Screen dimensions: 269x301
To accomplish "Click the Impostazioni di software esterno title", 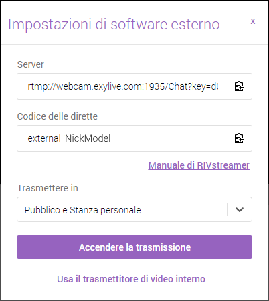I will (x=114, y=24).
